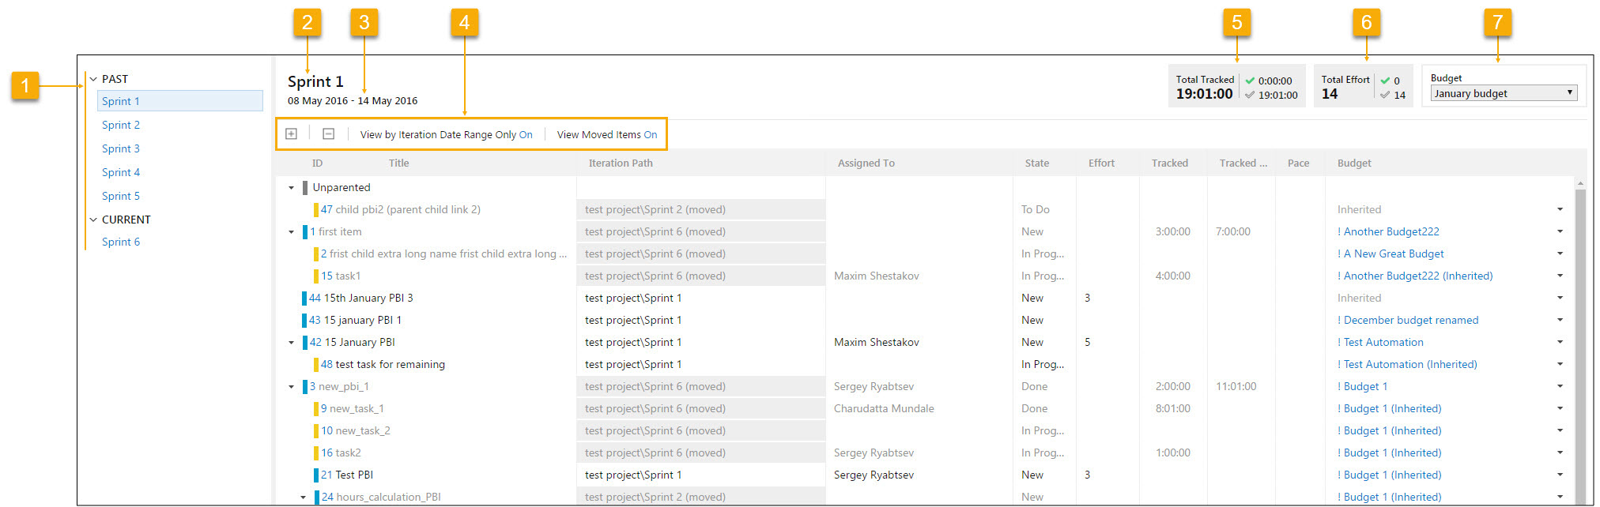1600x507 pixels.
Task: Open Sprint 2 from the sidebar
Action: point(121,125)
